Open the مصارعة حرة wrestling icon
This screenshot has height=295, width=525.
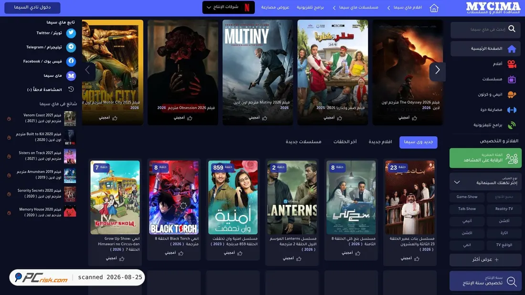pos(512,110)
